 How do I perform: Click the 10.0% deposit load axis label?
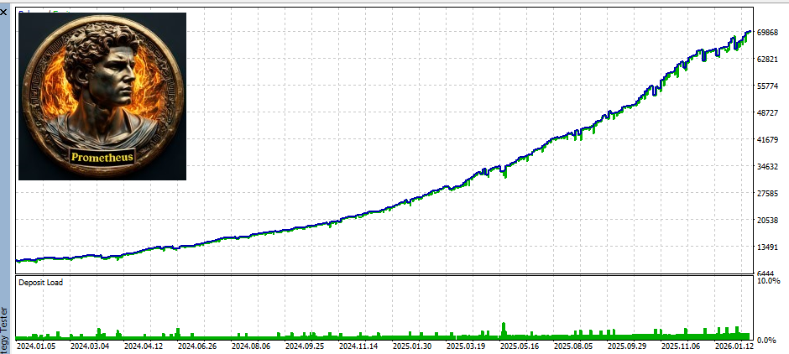click(768, 280)
